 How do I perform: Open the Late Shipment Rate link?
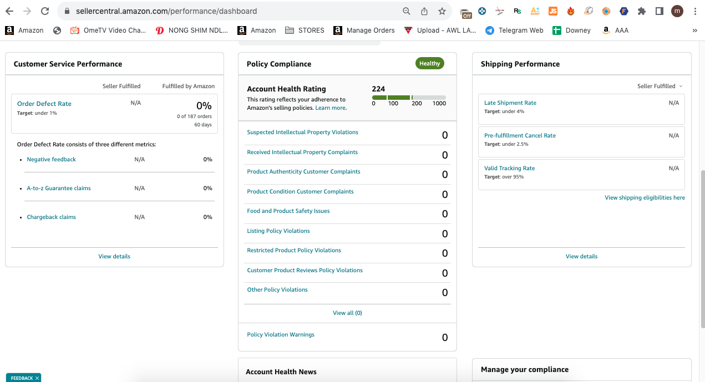[x=510, y=103]
